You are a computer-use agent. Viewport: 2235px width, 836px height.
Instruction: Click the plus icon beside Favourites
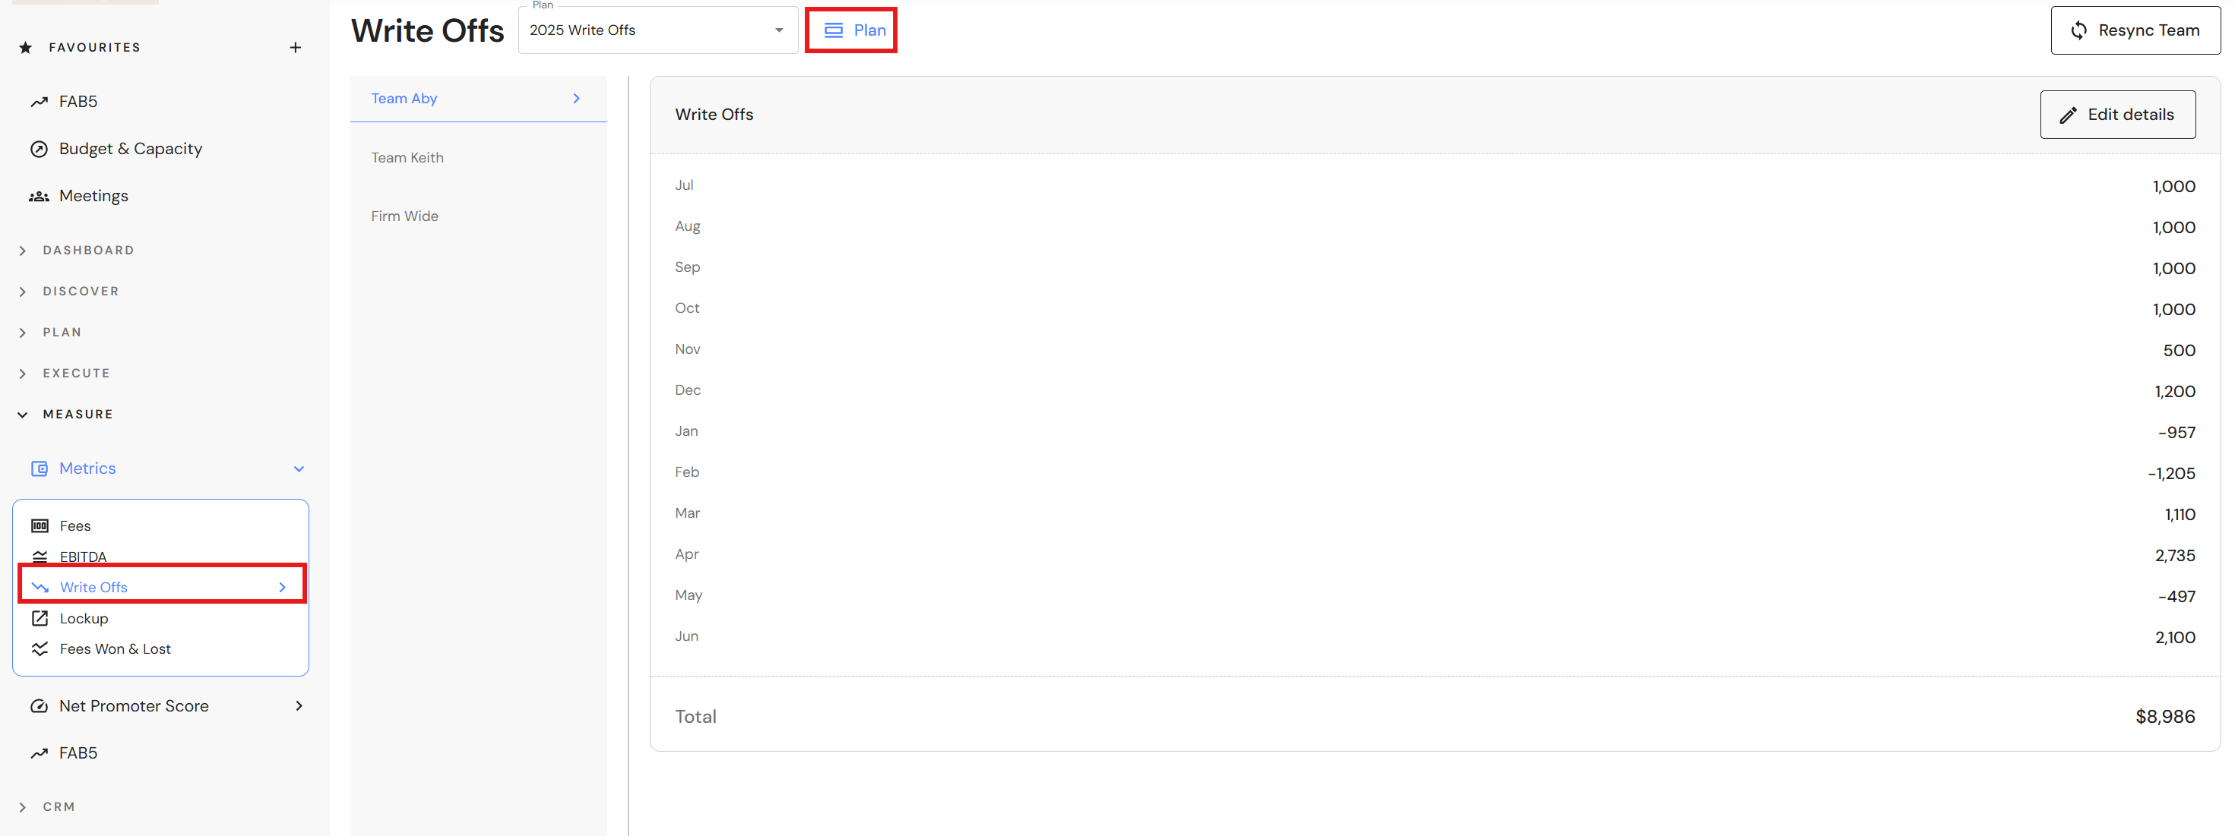coord(295,48)
